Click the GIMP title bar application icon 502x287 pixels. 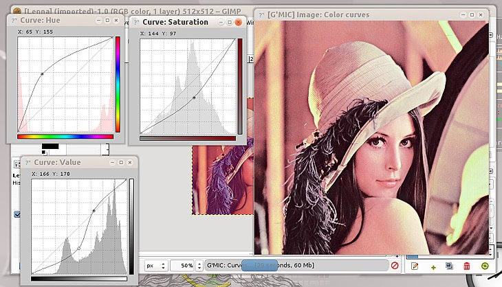(17, 11)
